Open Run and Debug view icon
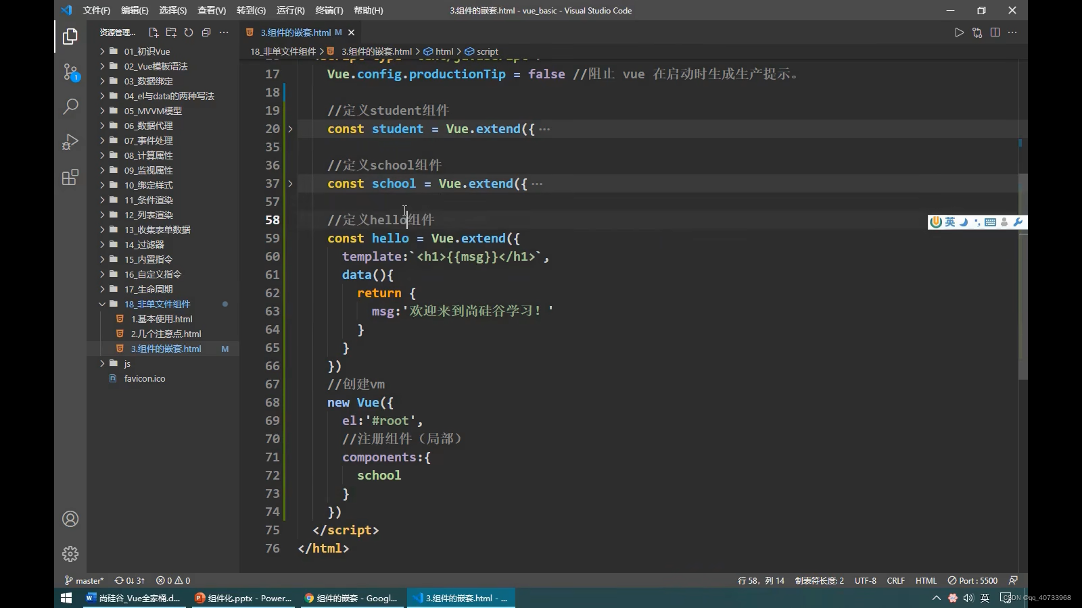This screenshot has height=608, width=1082. click(70, 142)
